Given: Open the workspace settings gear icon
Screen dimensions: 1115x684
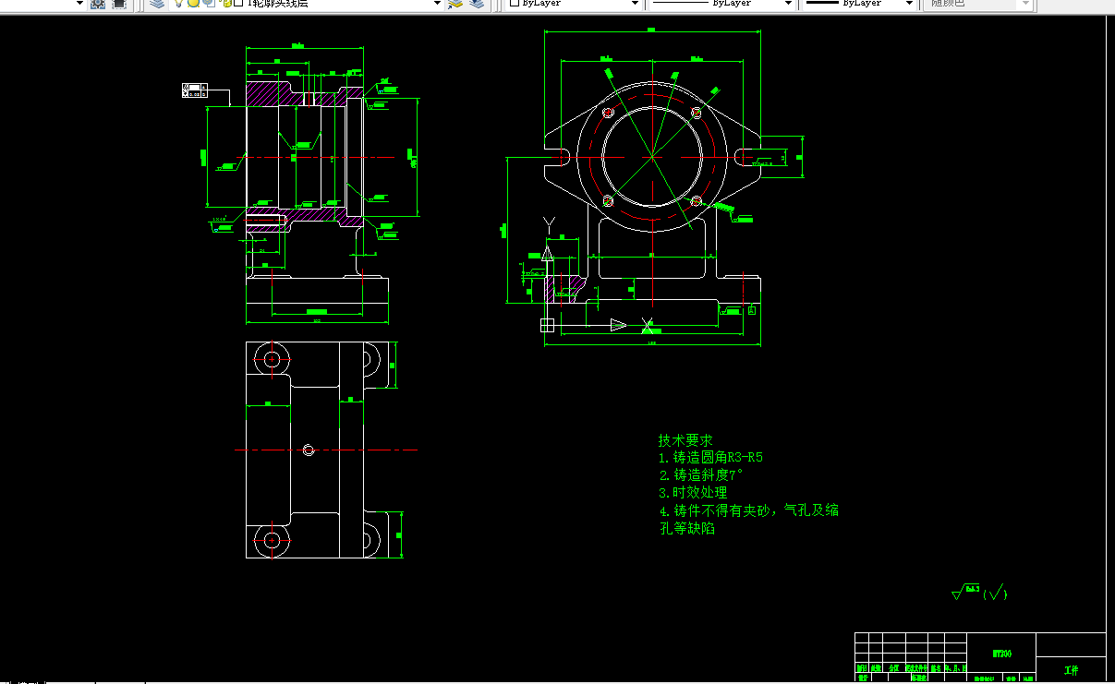Looking at the screenshot, I should click(98, 4).
